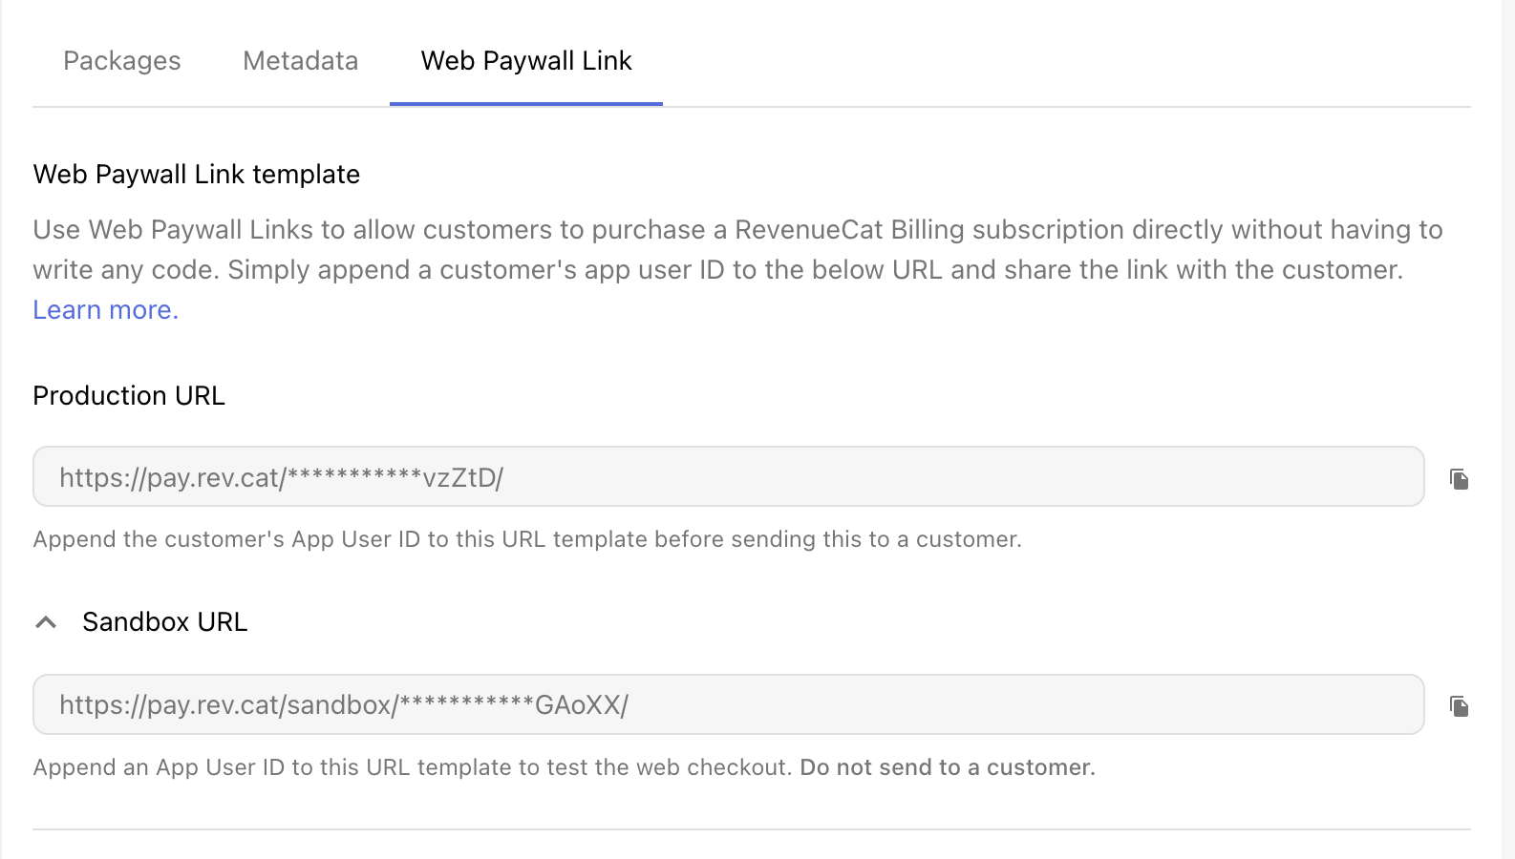Click the production App User ID hint text
The image size is (1515, 859).
tap(527, 539)
